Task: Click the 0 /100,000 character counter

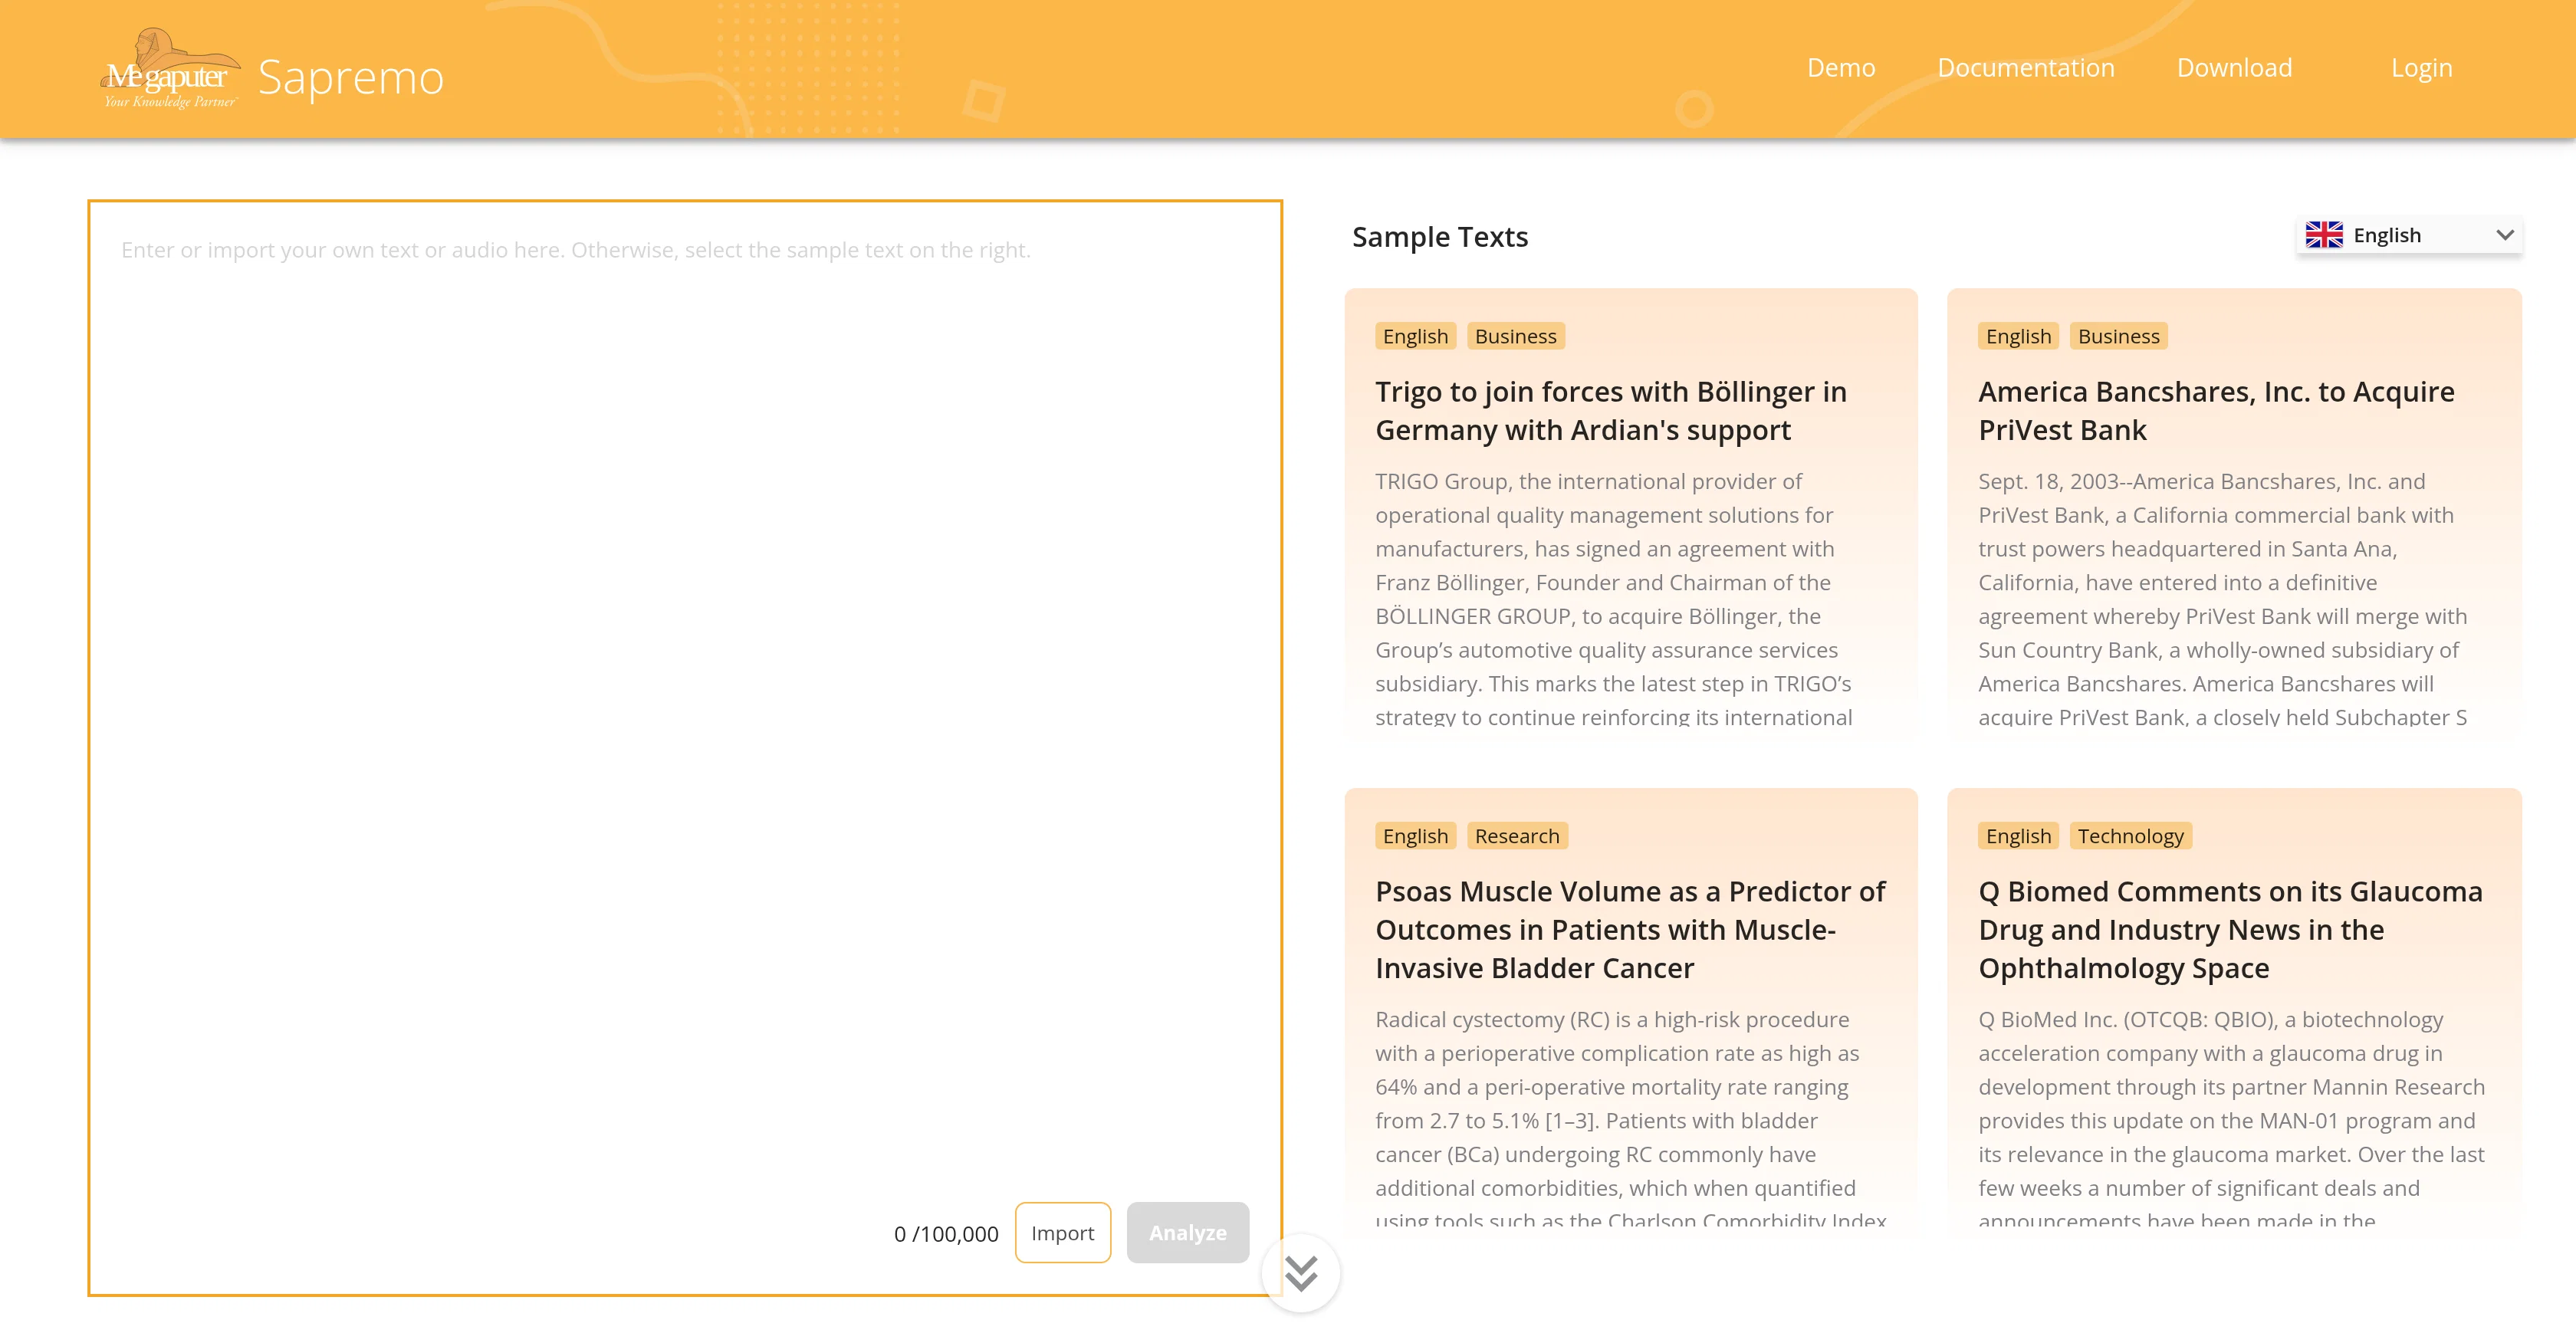Action: pos(946,1234)
